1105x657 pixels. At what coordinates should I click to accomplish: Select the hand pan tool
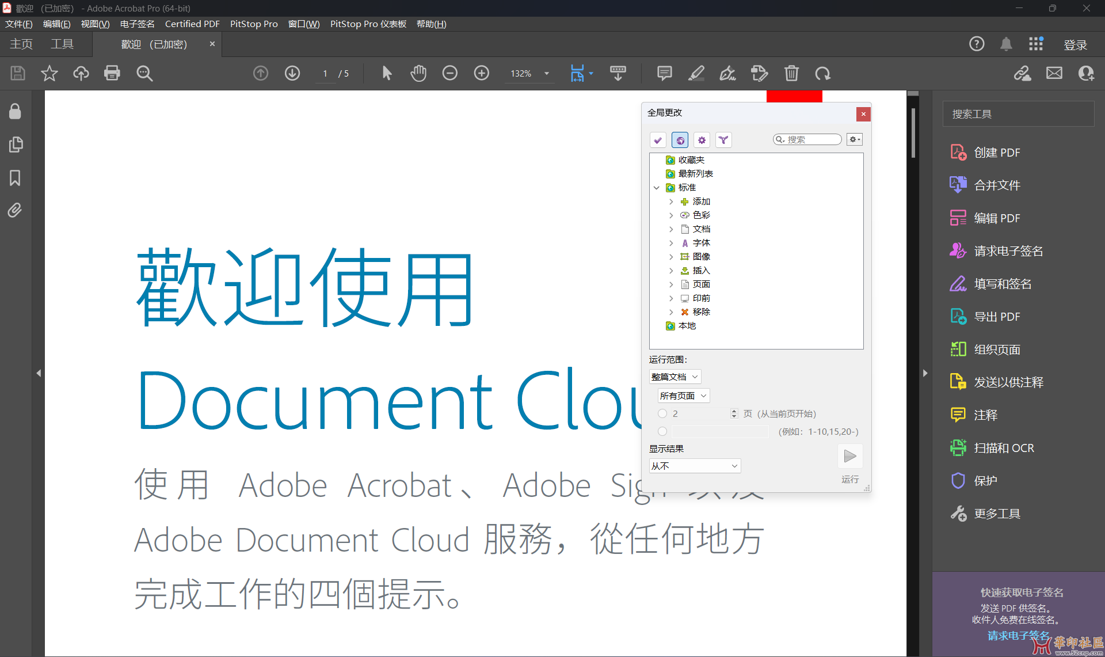(418, 73)
